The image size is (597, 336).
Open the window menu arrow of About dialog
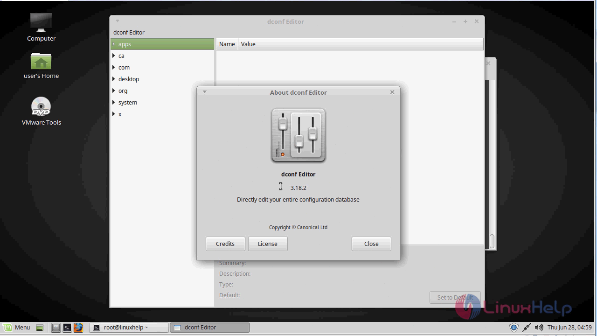(204, 92)
